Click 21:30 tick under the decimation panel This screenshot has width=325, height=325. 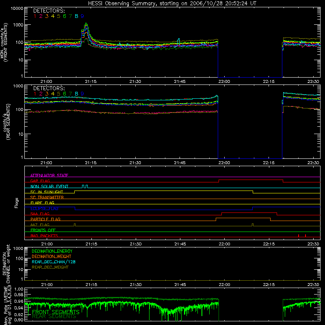[136, 285]
